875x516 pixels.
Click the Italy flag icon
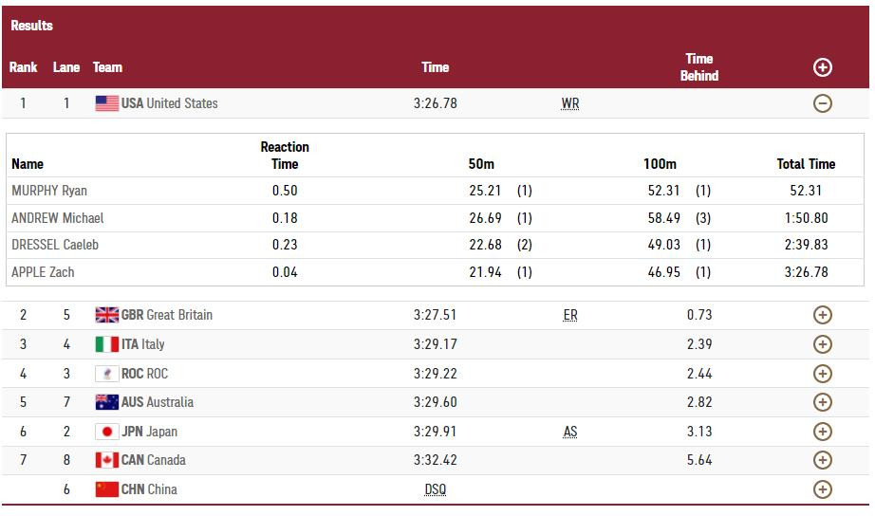(x=106, y=344)
